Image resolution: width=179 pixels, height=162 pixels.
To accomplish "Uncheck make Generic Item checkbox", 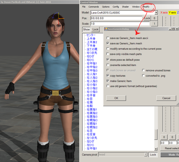I will click(108, 81).
